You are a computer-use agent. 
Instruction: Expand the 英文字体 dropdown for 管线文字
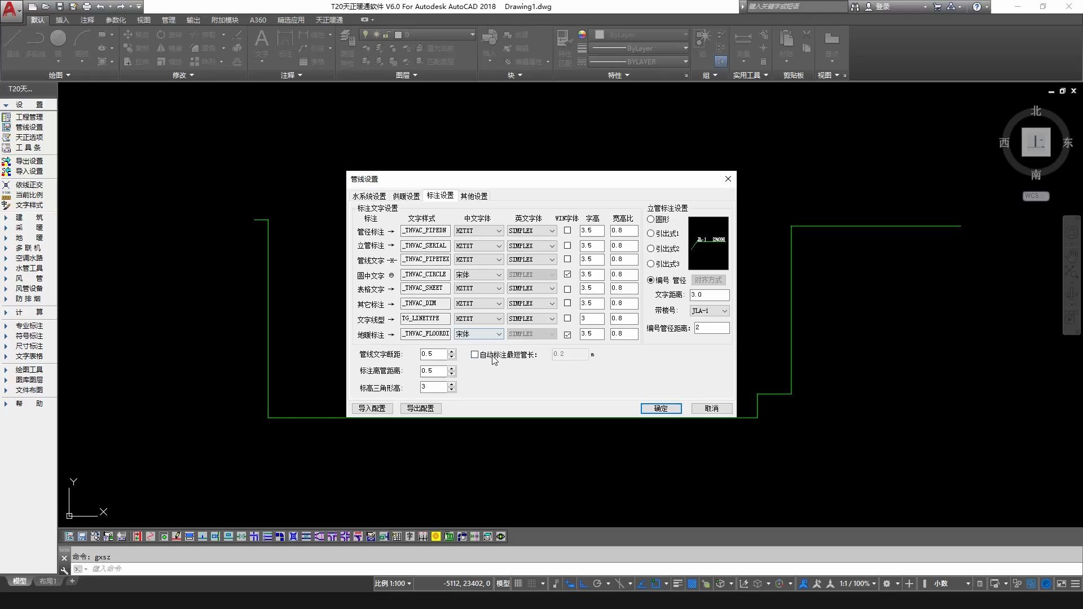coord(551,259)
